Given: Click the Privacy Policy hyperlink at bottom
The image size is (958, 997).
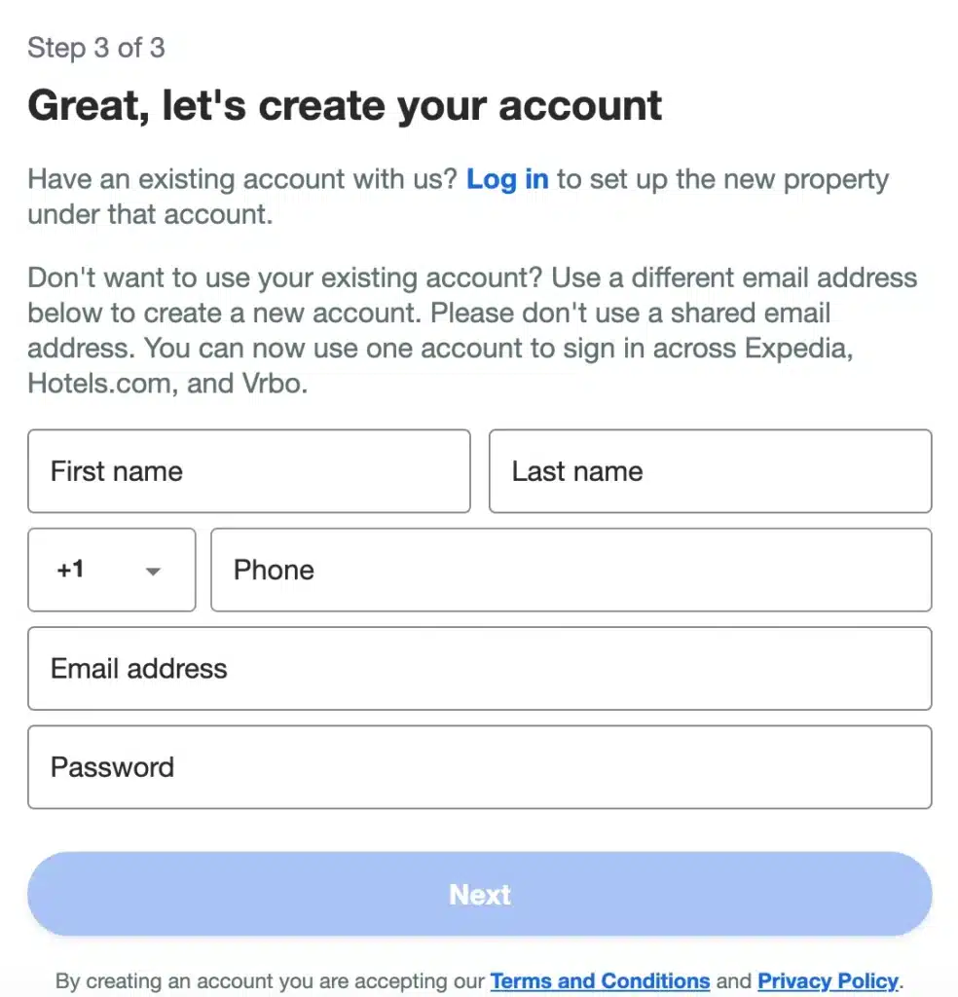Looking at the screenshot, I should pyautogui.click(x=828, y=980).
